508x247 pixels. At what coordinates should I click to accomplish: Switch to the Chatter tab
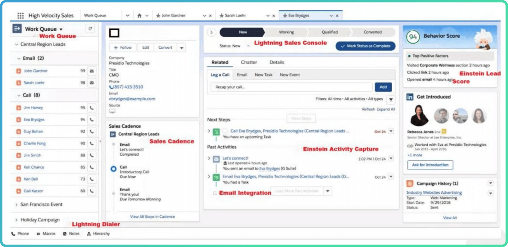pyautogui.click(x=249, y=62)
